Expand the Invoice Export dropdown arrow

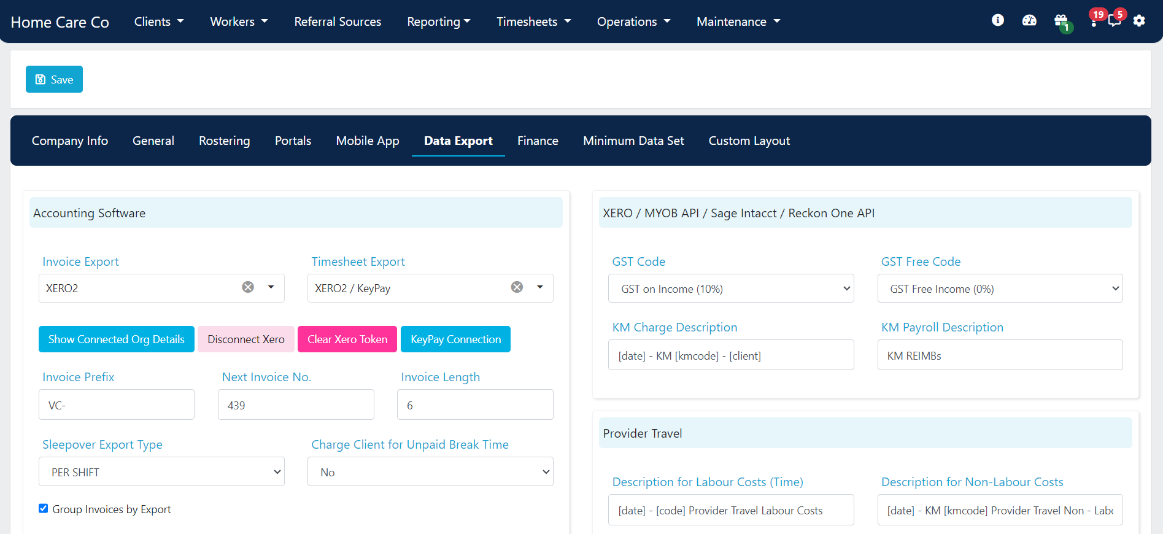tap(271, 287)
